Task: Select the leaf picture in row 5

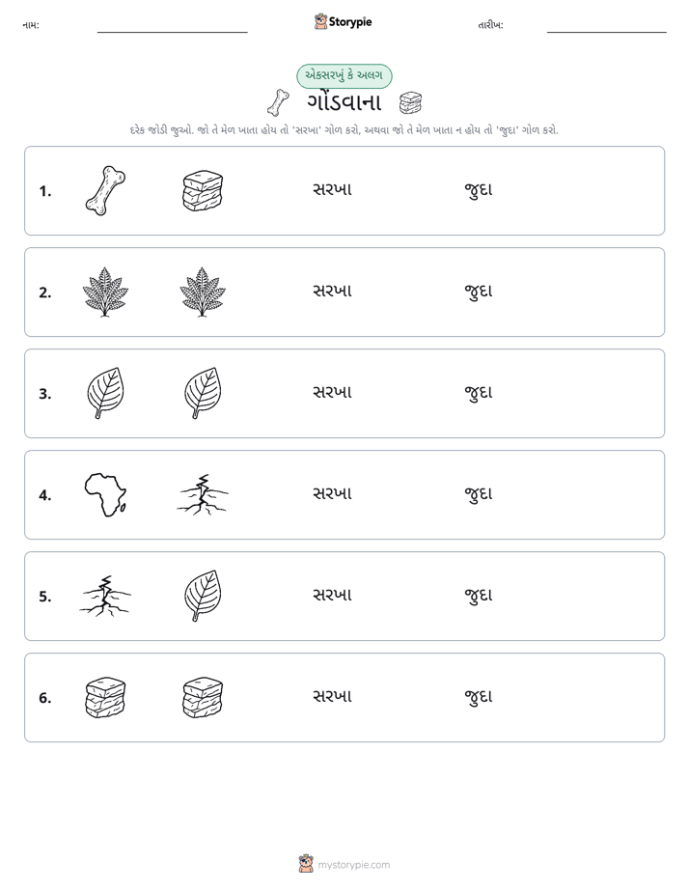Action: [x=203, y=596]
